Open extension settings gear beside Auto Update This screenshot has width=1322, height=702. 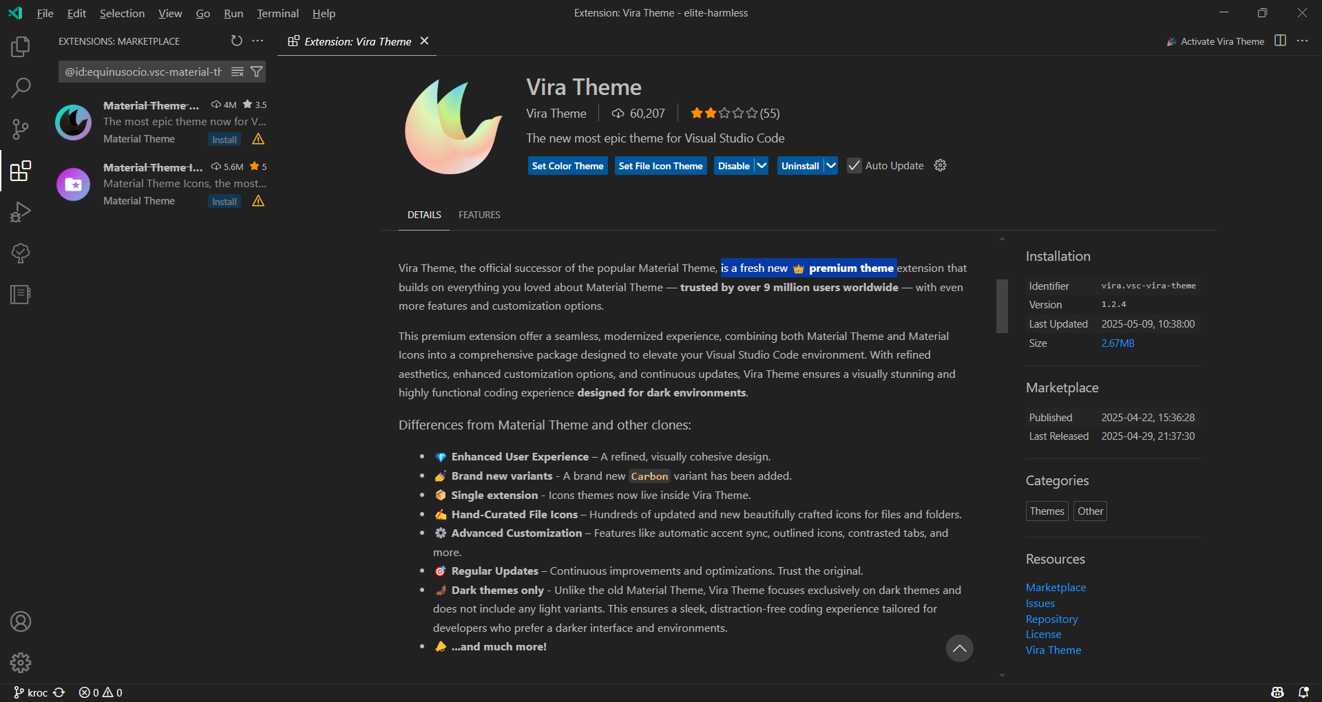tap(940, 165)
